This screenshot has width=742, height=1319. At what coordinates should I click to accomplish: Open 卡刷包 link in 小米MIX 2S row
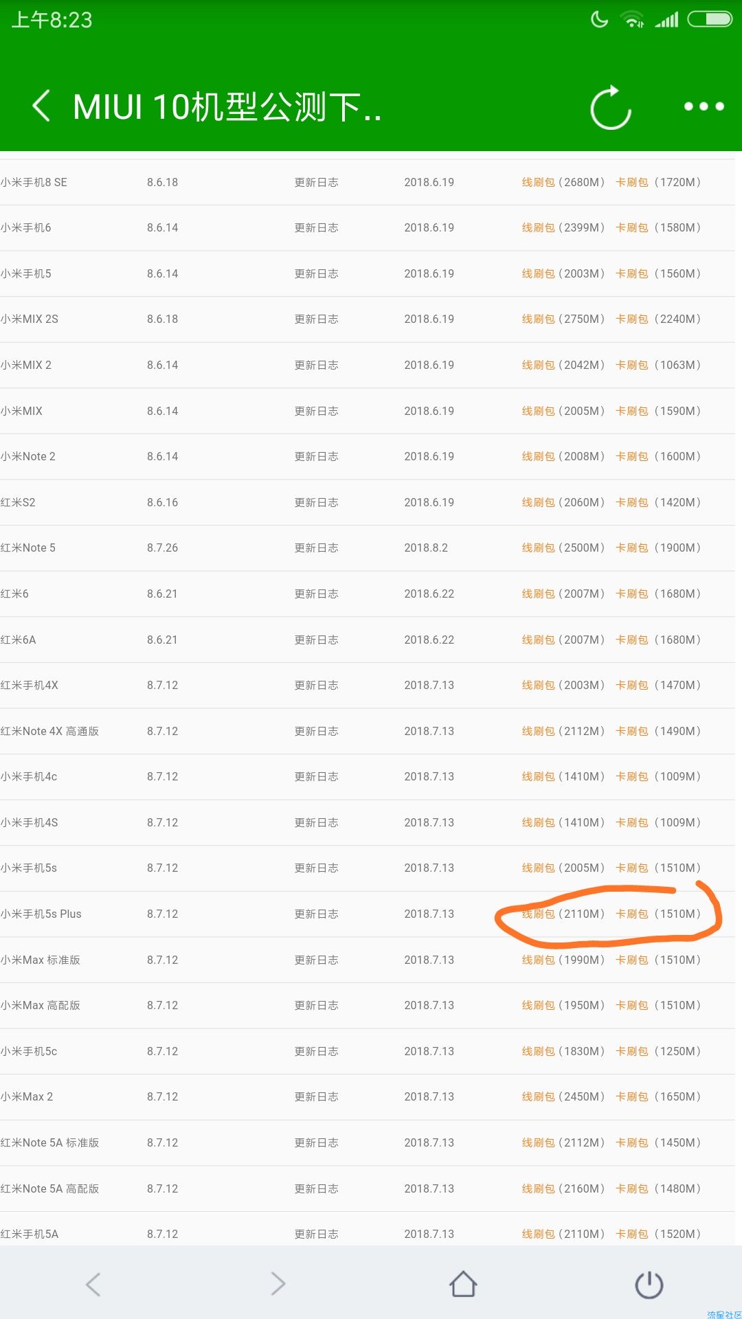(632, 319)
